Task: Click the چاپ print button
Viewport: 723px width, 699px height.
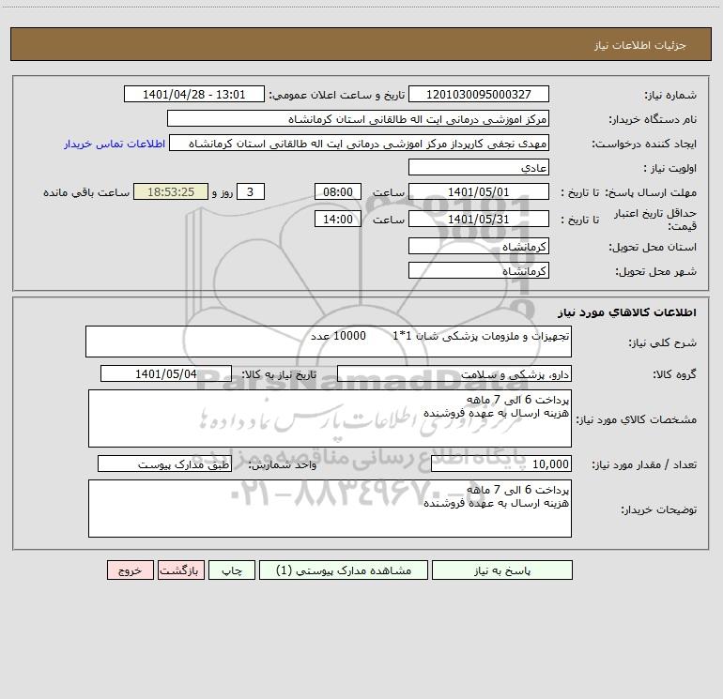Action: pos(232,570)
